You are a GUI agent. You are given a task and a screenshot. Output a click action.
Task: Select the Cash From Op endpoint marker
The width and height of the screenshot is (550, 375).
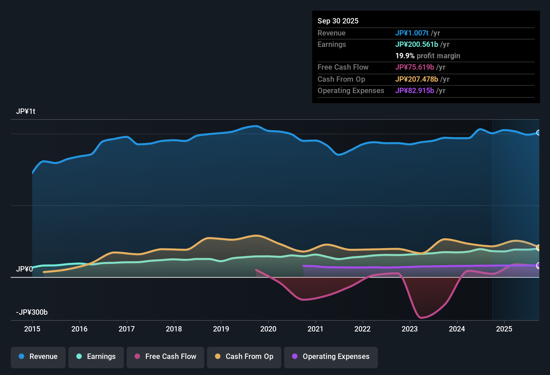tap(538, 248)
